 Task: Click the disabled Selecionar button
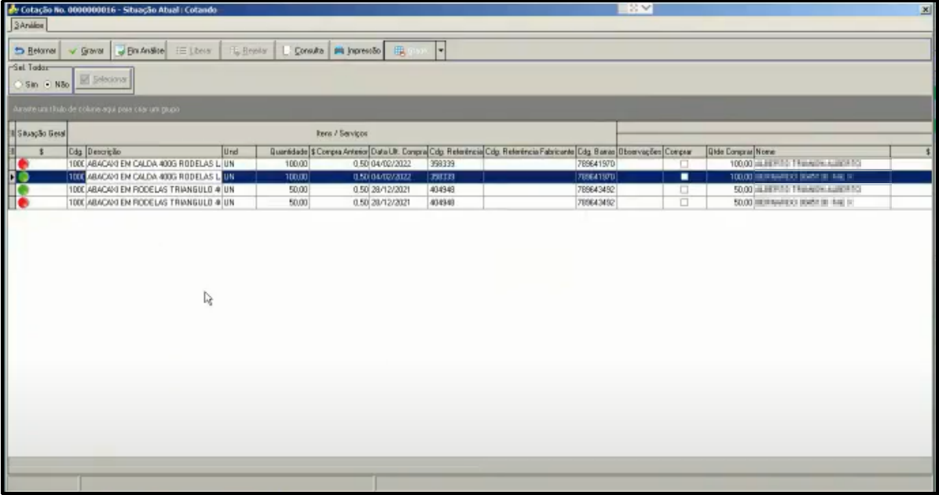[x=105, y=79]
